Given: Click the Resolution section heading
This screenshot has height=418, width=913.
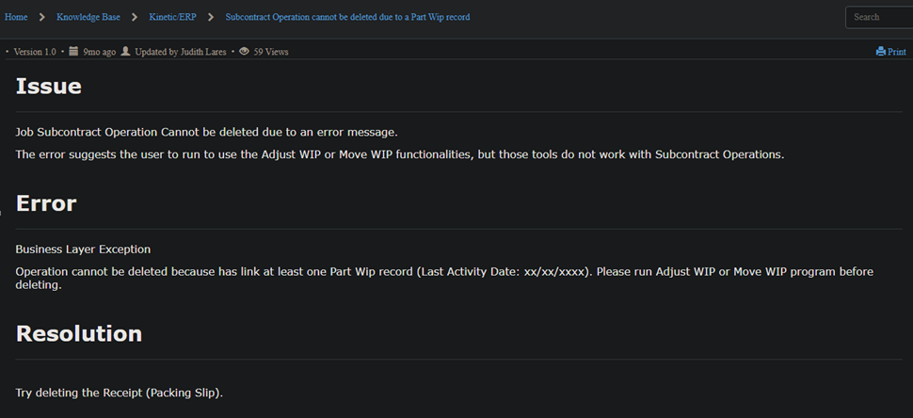Looking at the screenshot, I should tap(79, 333).
